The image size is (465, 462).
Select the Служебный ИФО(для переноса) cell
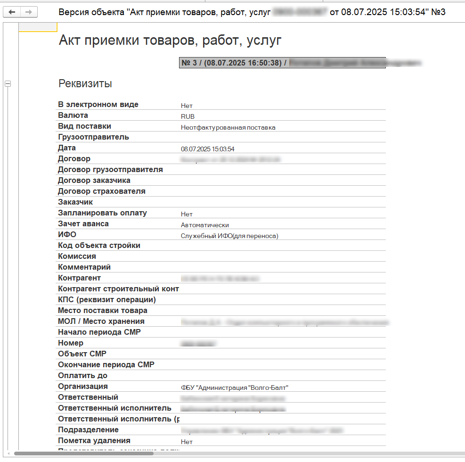[x=229, y=236]
